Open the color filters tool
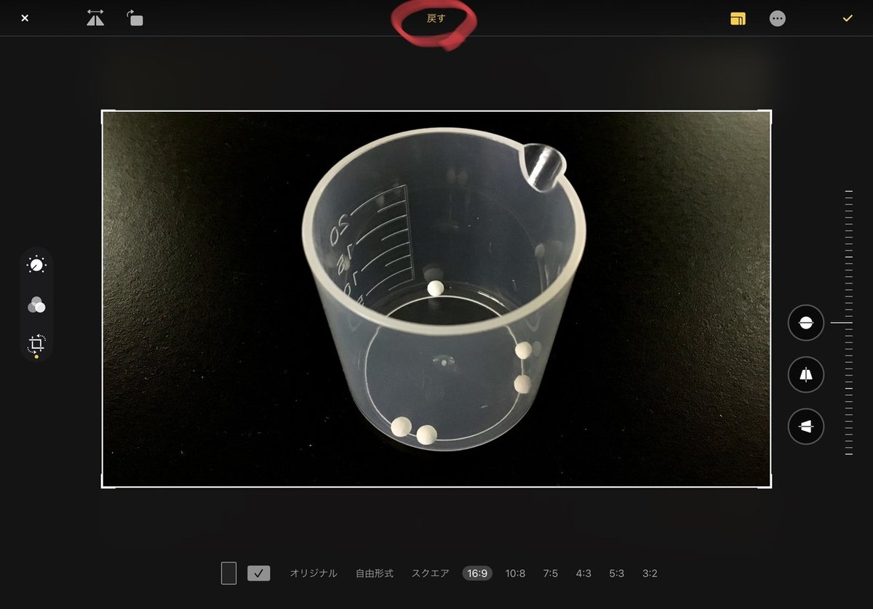This screenshot has height=609, width=873. 36,305
